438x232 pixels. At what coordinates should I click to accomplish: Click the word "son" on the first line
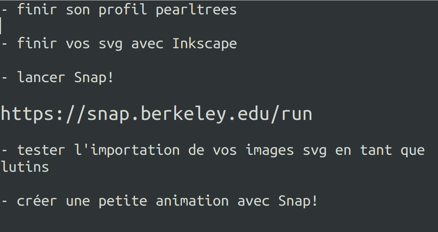tap(78, 10)
